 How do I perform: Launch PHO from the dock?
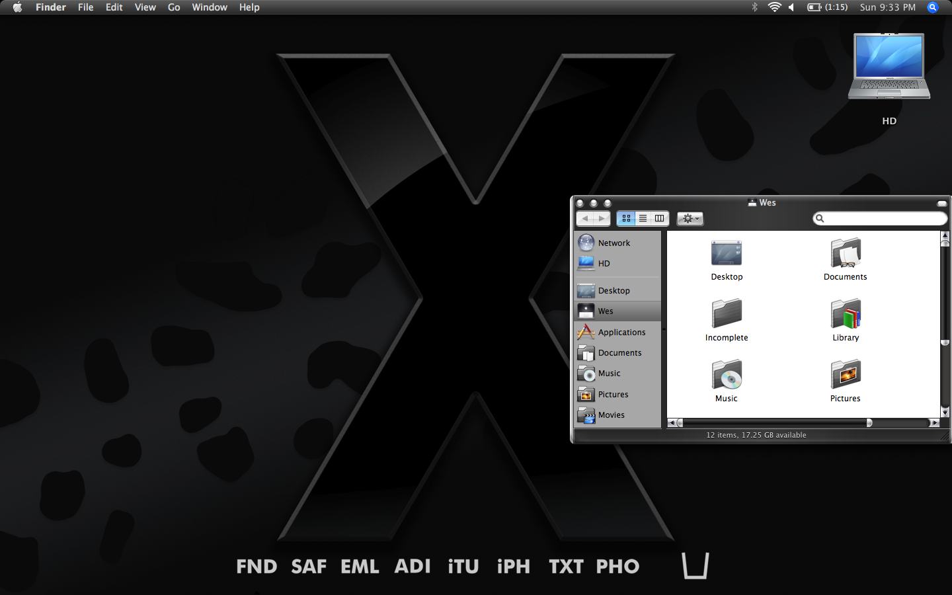pos(617,567)
